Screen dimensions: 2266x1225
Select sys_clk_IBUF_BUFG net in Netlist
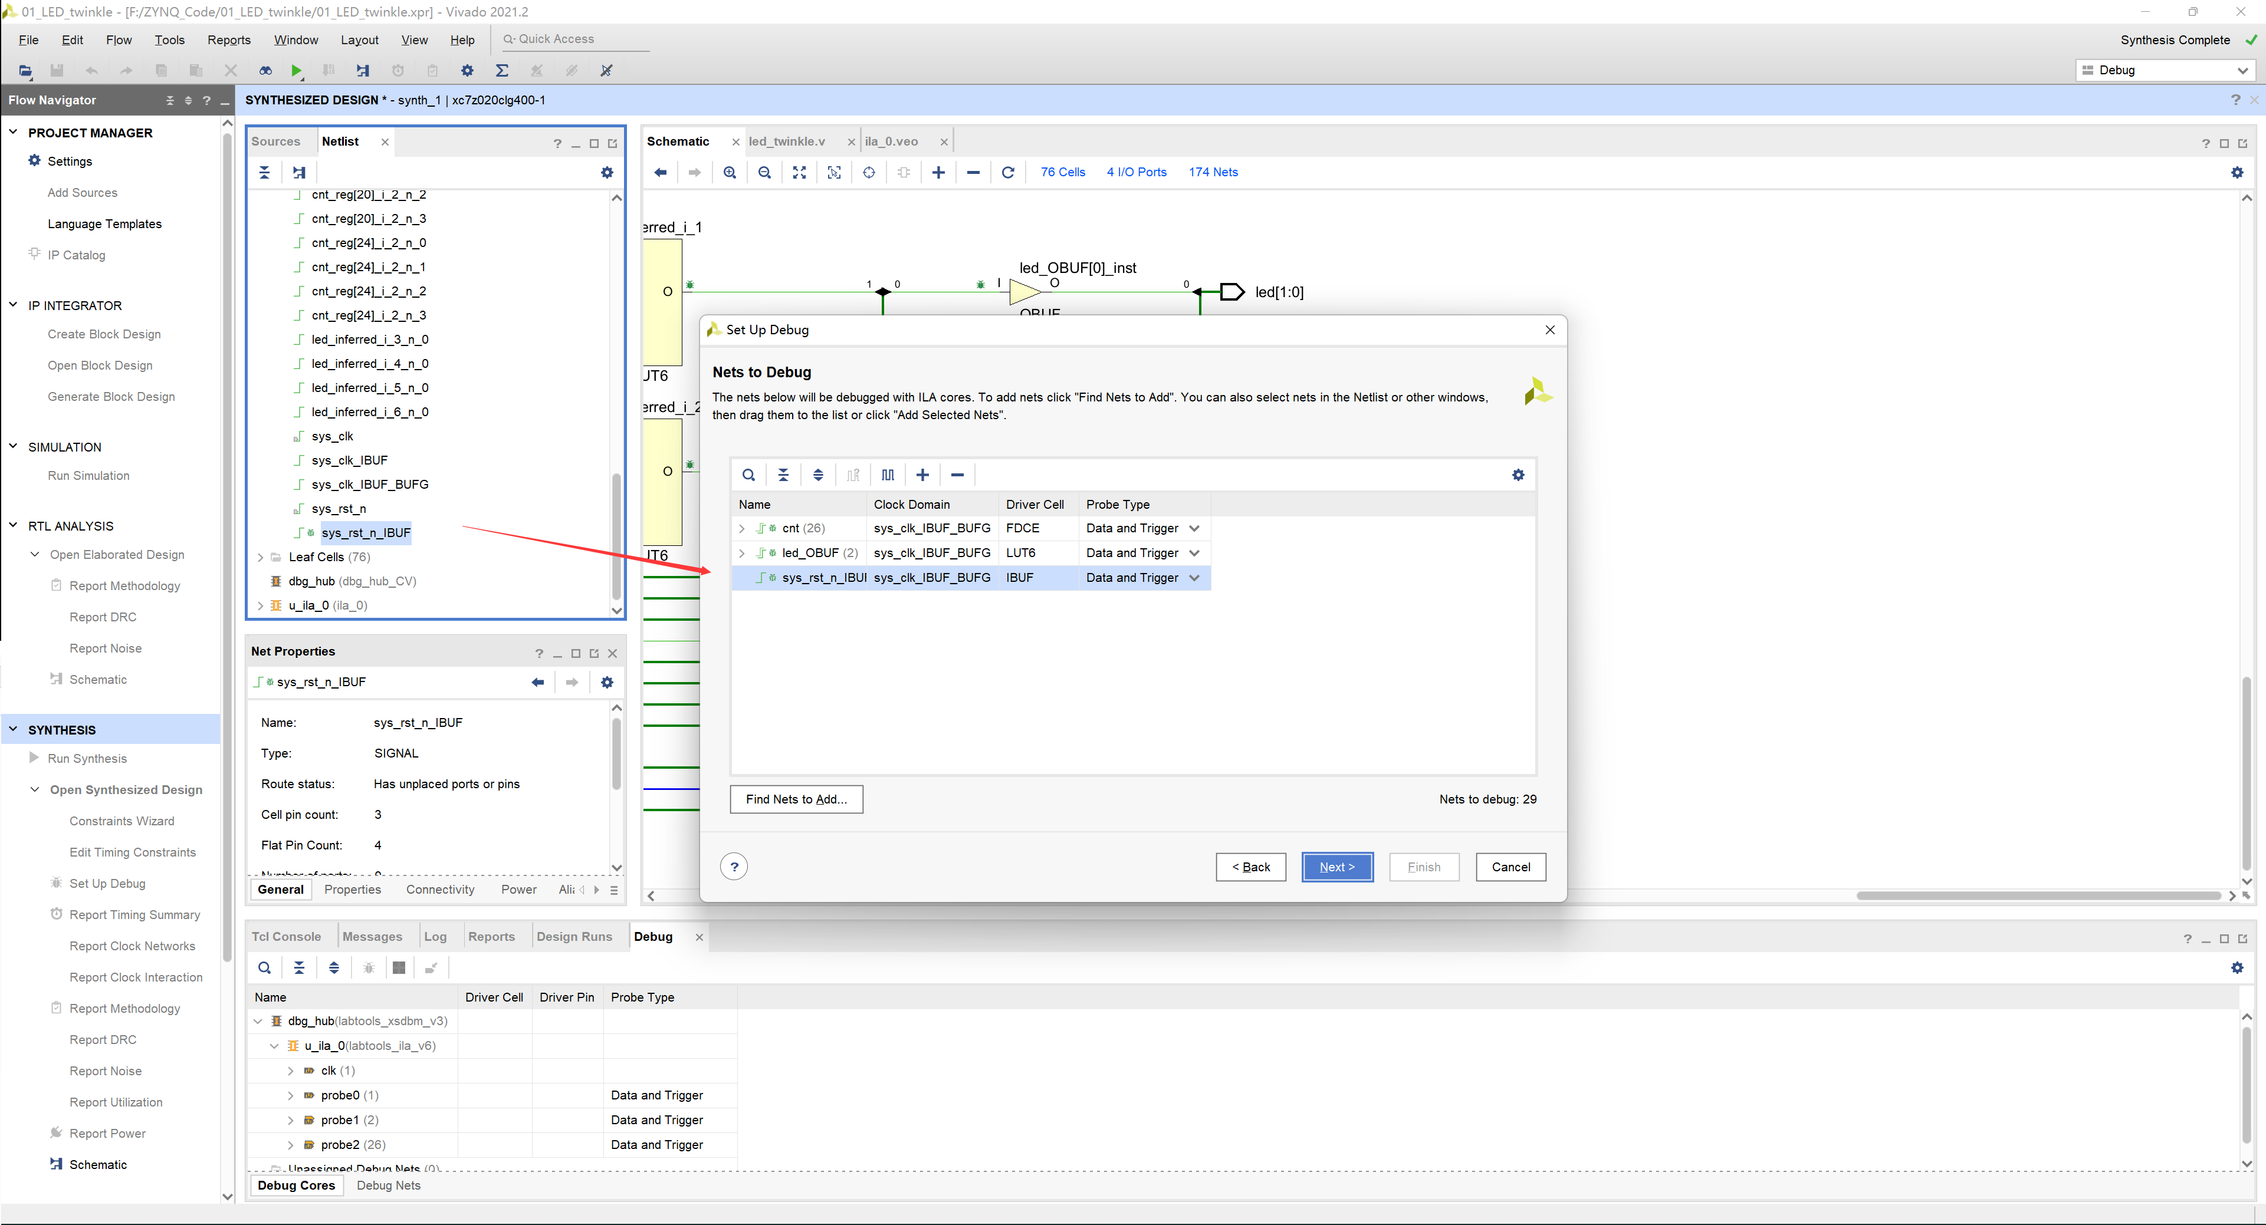[370, 485]
